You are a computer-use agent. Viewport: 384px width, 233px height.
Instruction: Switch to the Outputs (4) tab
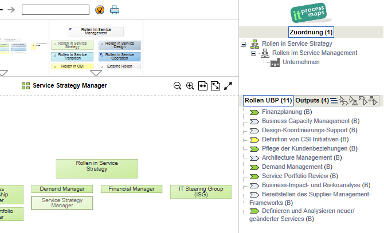[311, 101]
